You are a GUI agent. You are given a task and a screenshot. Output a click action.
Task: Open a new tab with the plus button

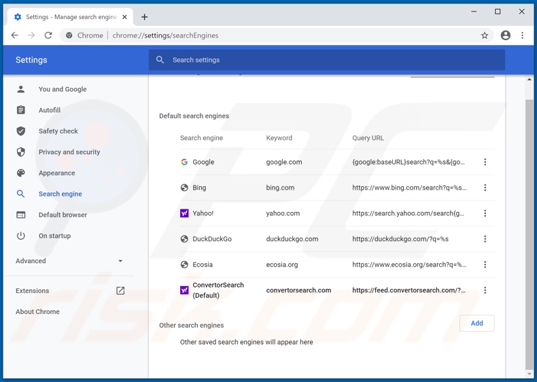coord(145,17)
